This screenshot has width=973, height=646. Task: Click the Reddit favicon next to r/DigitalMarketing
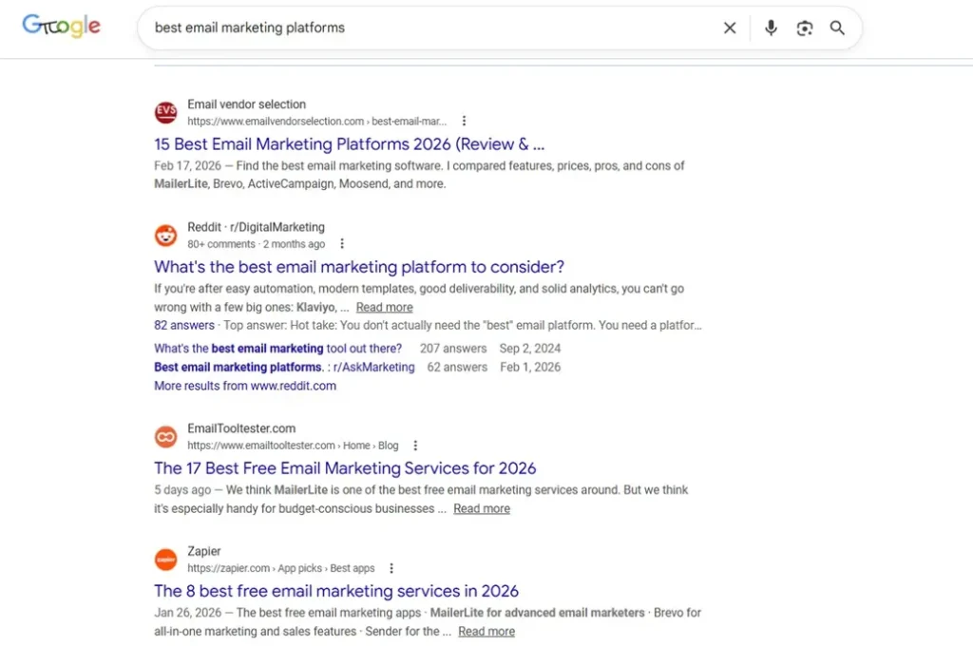tap(165, 235)
